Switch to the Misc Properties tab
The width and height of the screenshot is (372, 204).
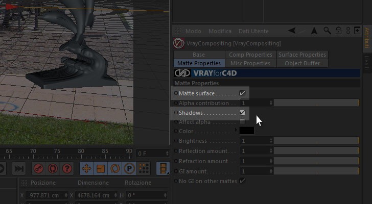point(250,63)
